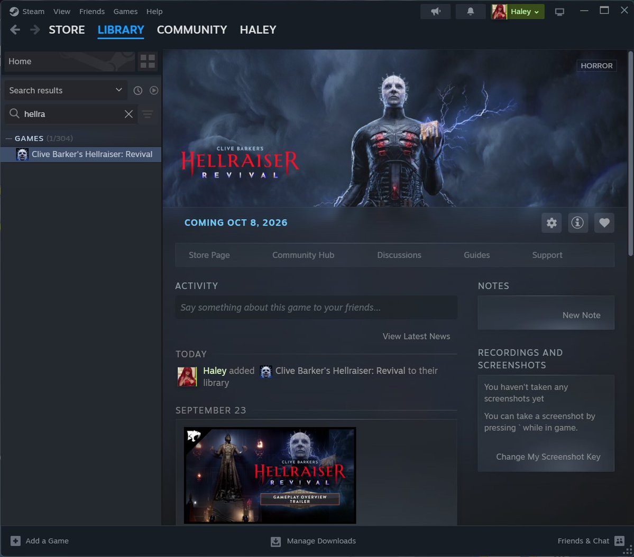Open the Support link
Image resolution: width=634 pixels, height=557 pixels.
pos(547,255)
